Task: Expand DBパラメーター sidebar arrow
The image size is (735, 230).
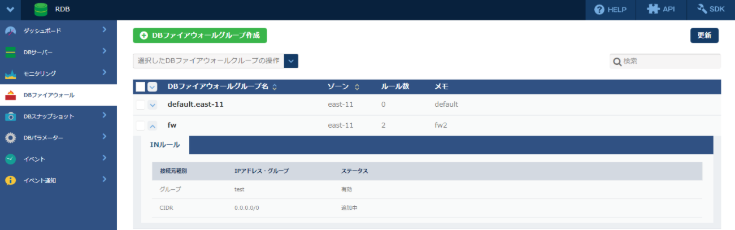Action: coord(105,136)
